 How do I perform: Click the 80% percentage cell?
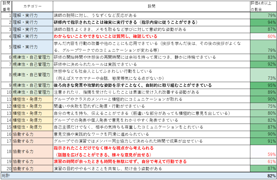pyautogui.click(x=263, y=113)
